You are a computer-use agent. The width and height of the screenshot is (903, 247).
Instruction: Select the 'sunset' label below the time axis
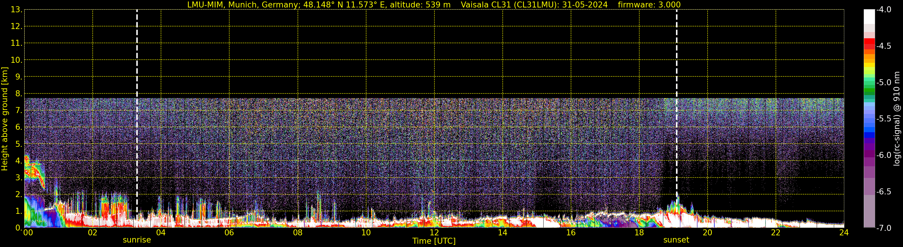click(676, 240)
